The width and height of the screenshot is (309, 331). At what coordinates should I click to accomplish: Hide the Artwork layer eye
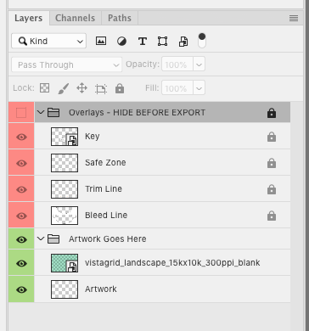tap(21, 289)
